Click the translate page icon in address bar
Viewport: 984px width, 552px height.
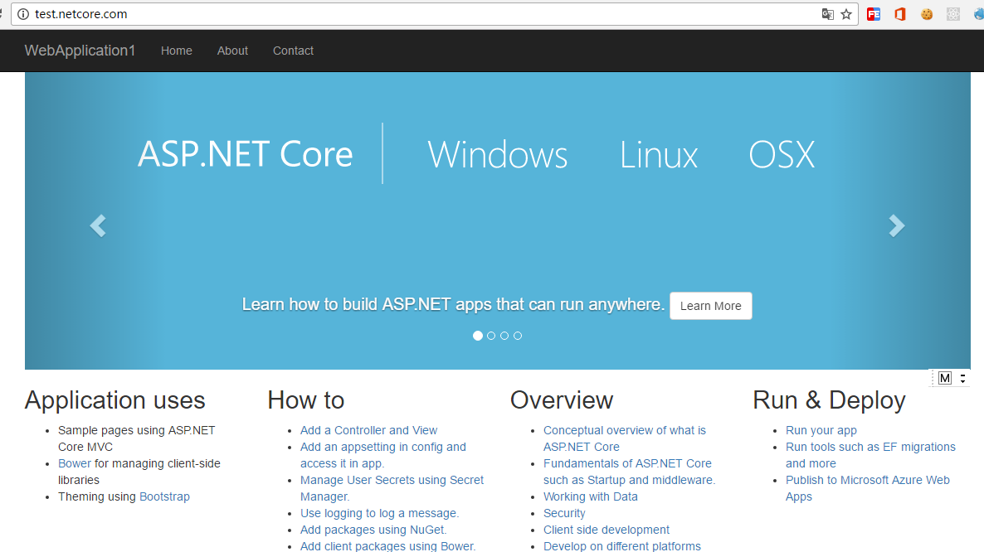click(826, 14)
